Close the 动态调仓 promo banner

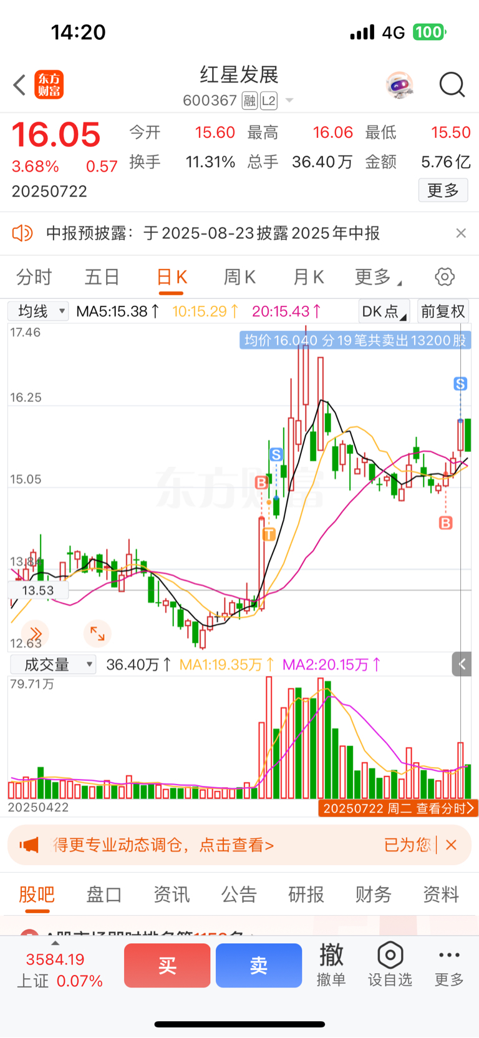click(x=452, y=845)
